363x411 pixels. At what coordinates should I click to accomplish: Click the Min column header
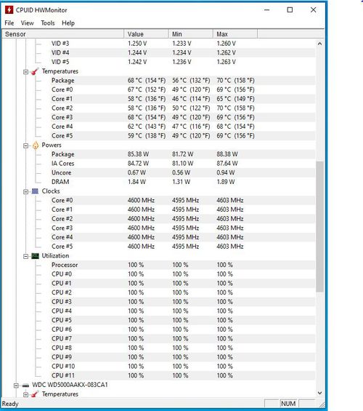coord(190,34)
